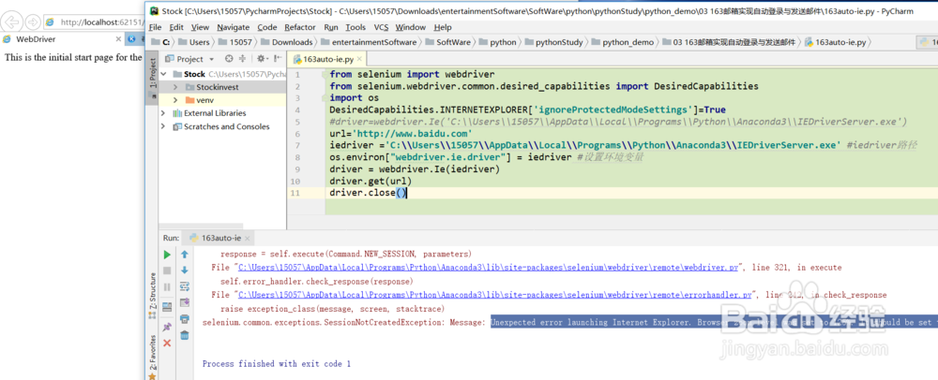938x380 pixels.
Task: Click Restore layout icon in Run panel
Action: [167, 307]
